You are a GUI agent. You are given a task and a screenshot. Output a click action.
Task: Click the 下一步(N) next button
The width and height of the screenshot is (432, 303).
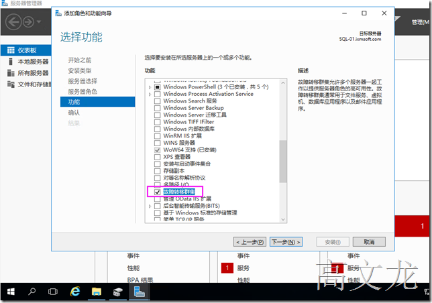click(286, 242)
